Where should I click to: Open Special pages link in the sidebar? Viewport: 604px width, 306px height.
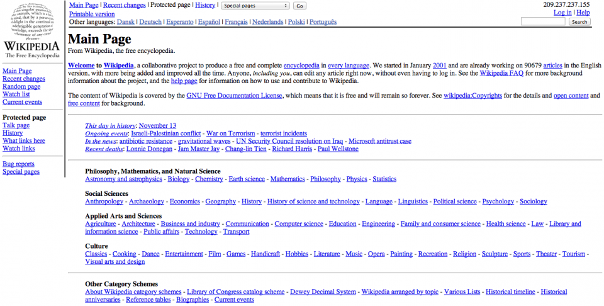(21, 172)
